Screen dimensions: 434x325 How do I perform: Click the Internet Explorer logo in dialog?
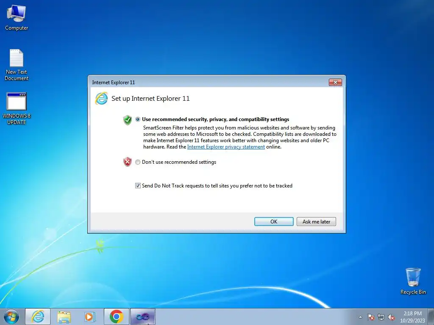click(101, 99)
